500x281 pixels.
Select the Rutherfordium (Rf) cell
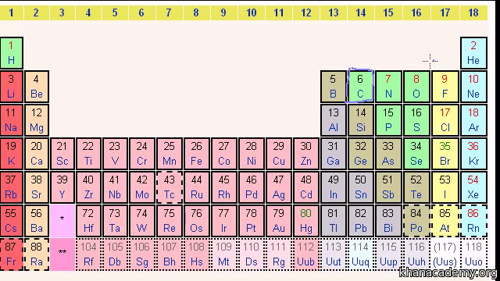(88, 254)
